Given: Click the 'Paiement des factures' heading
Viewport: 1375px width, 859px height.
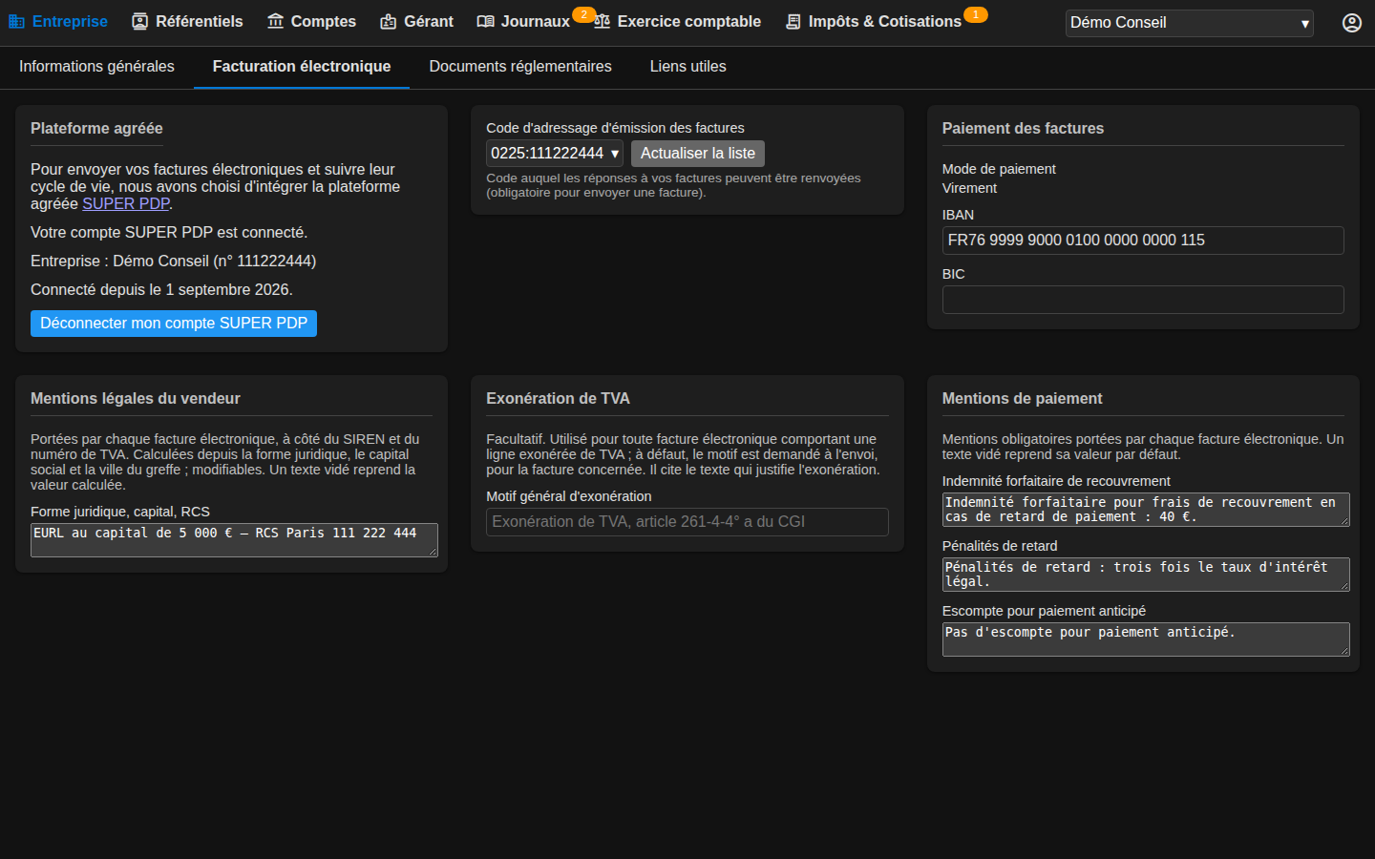Looking at the screenshot, I should (x=1023, y=128).
